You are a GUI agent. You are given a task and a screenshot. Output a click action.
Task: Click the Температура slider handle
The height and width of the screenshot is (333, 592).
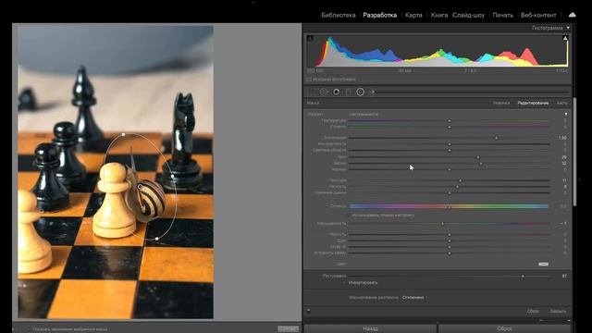click(450, 121)
